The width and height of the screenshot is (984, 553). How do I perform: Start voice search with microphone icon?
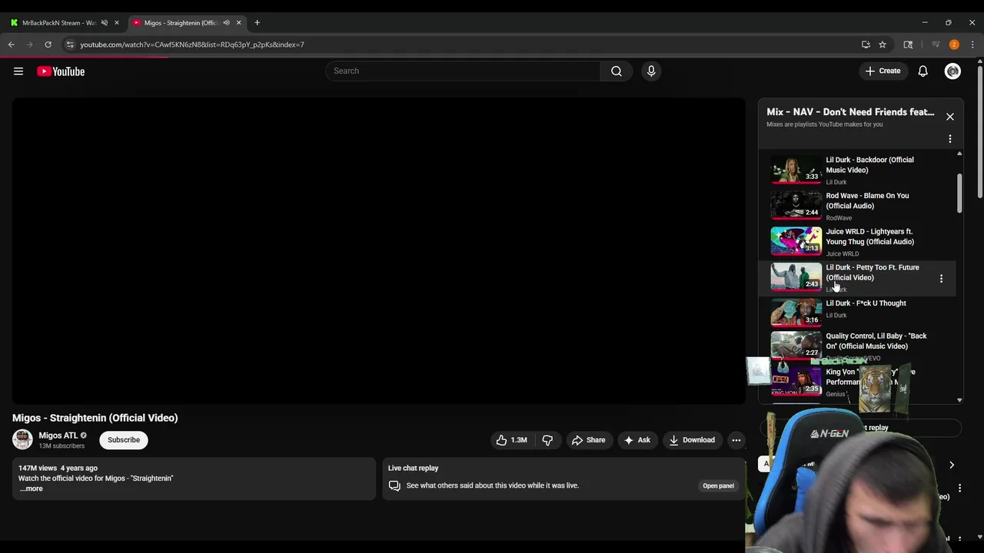(651, 71)
